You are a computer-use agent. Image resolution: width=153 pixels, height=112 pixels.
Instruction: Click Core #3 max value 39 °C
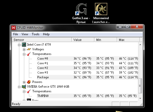click(128, 73)
